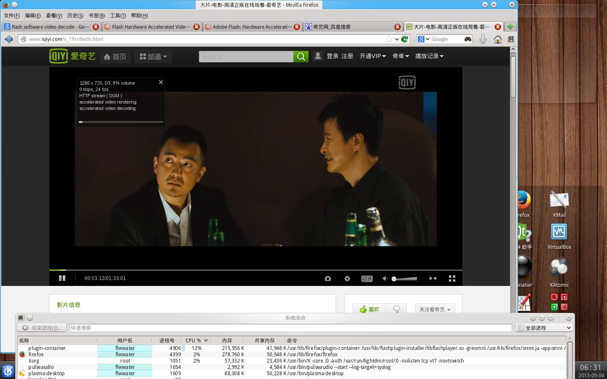
Task: Click the 登录 login link
Action: point(333,56)
